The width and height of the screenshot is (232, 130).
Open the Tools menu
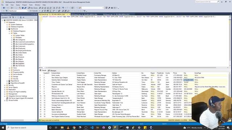click(31, 5)
